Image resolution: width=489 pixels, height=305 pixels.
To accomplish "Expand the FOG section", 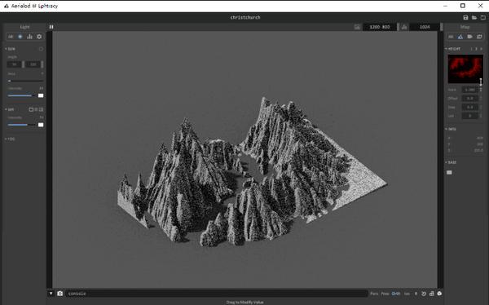I will [10, 139].
